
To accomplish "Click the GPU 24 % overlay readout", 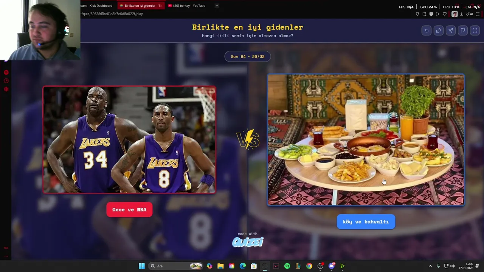I will pos(428,7).
